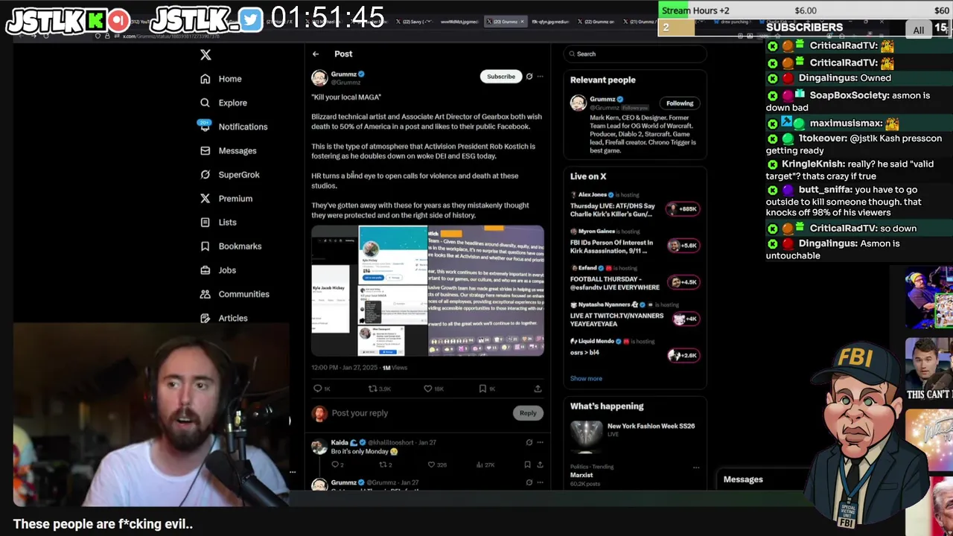Click Show more under Live on X

click(586, 378)
